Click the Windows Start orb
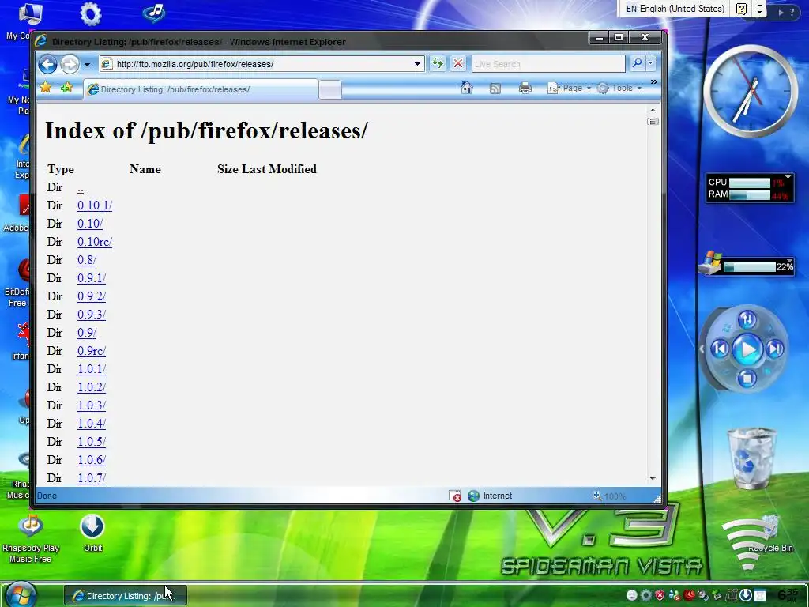The width and height of the screenshot is (809, 607). [x=20, y=594]
